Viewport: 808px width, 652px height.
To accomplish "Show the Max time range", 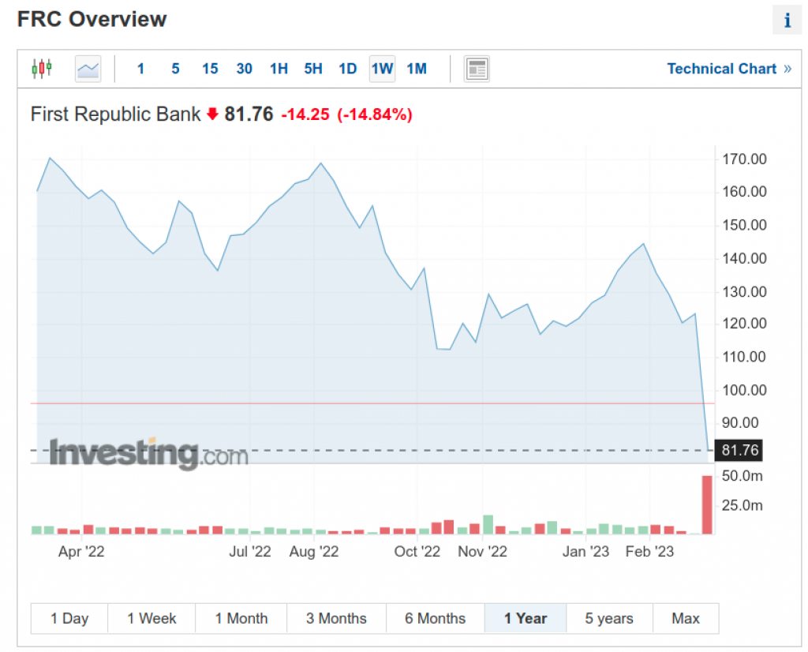I will [686, 618].
